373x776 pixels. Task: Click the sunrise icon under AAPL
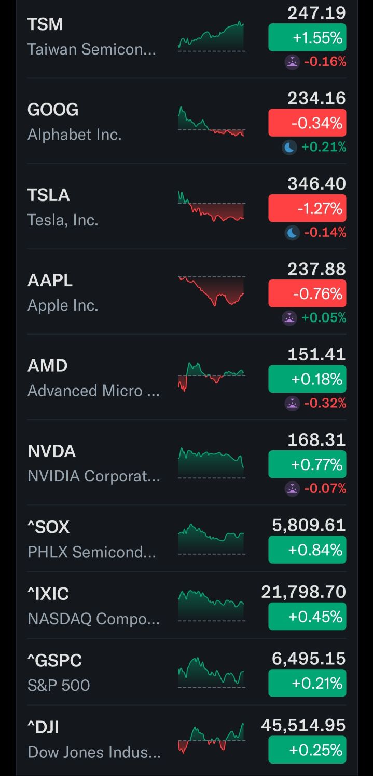click(289, 318)
